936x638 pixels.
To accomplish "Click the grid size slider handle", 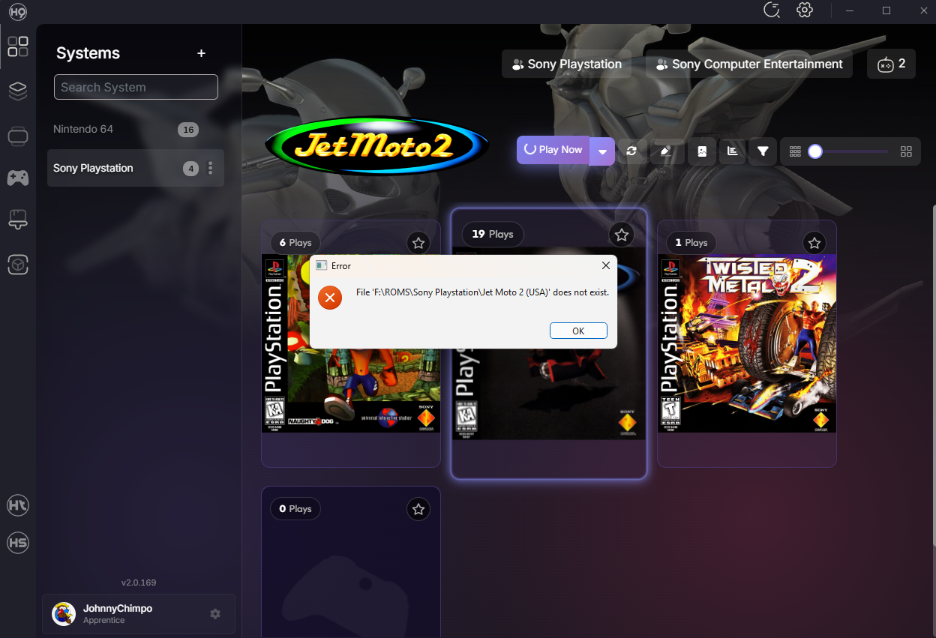I will pyautogui.click(x=815, y=151).
